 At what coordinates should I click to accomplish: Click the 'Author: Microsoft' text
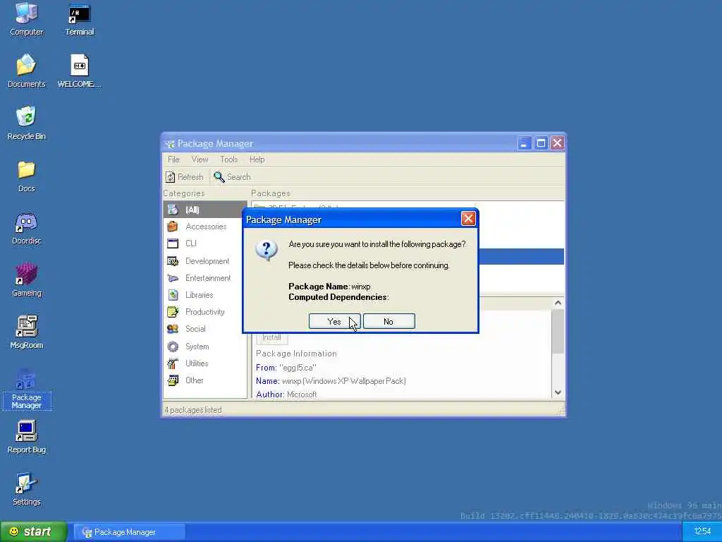tap(286, 394)
